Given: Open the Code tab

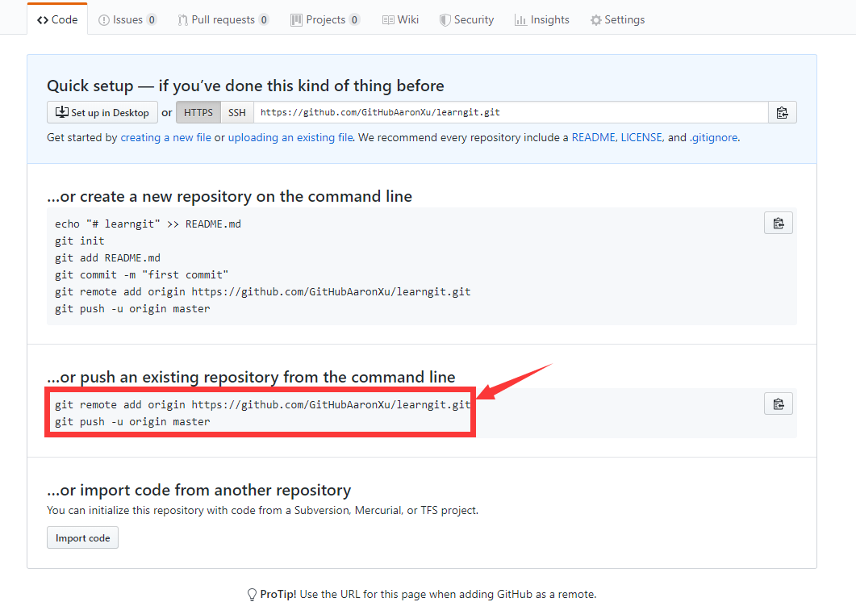Looking at the screenshot, I should (57, 19).
